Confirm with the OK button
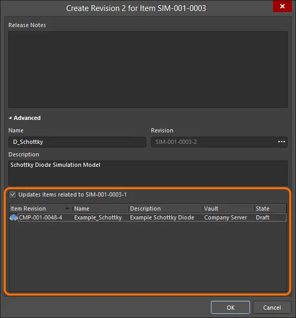The image size is (296, 318). pos(230,308)
